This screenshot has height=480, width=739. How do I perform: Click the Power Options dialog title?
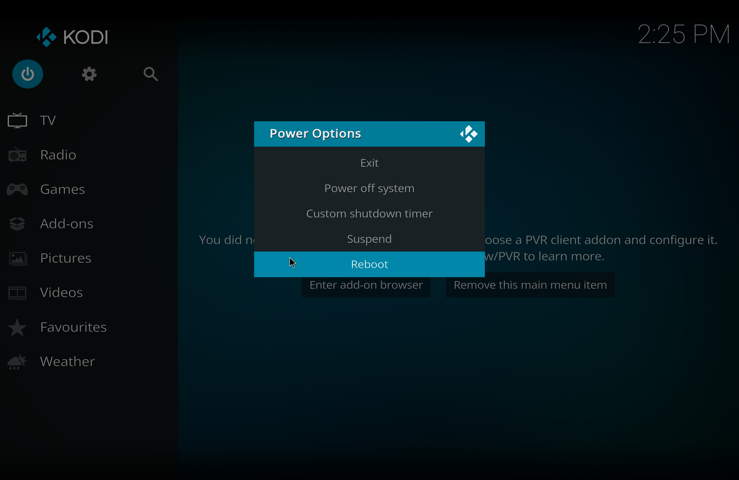point(315,134)
